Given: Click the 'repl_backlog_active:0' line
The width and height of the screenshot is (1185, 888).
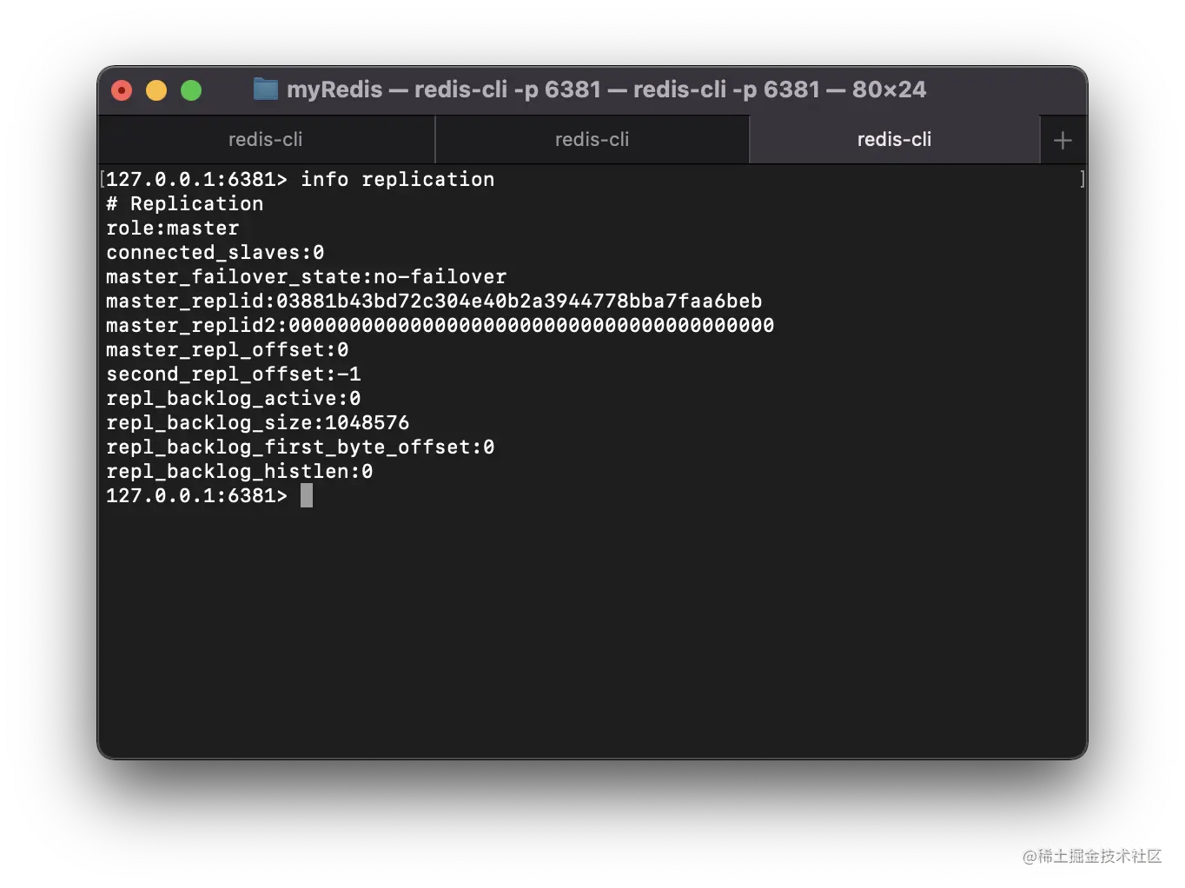Looking at the screenshot, I should pyautogui.click(x=233, y=398).
